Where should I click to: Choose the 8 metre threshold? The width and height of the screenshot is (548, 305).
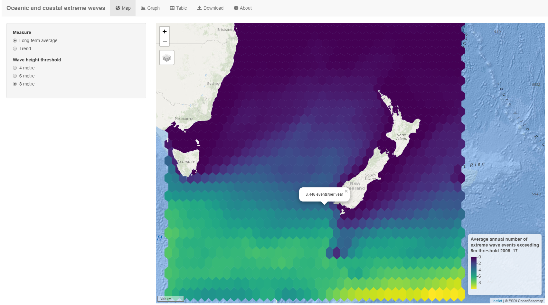coord(15,84)
